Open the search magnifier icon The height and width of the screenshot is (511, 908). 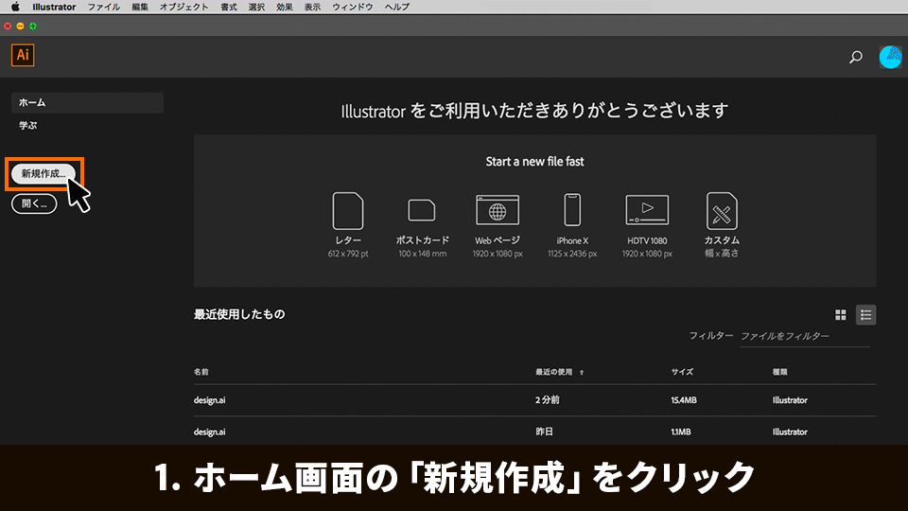[855, 57]
